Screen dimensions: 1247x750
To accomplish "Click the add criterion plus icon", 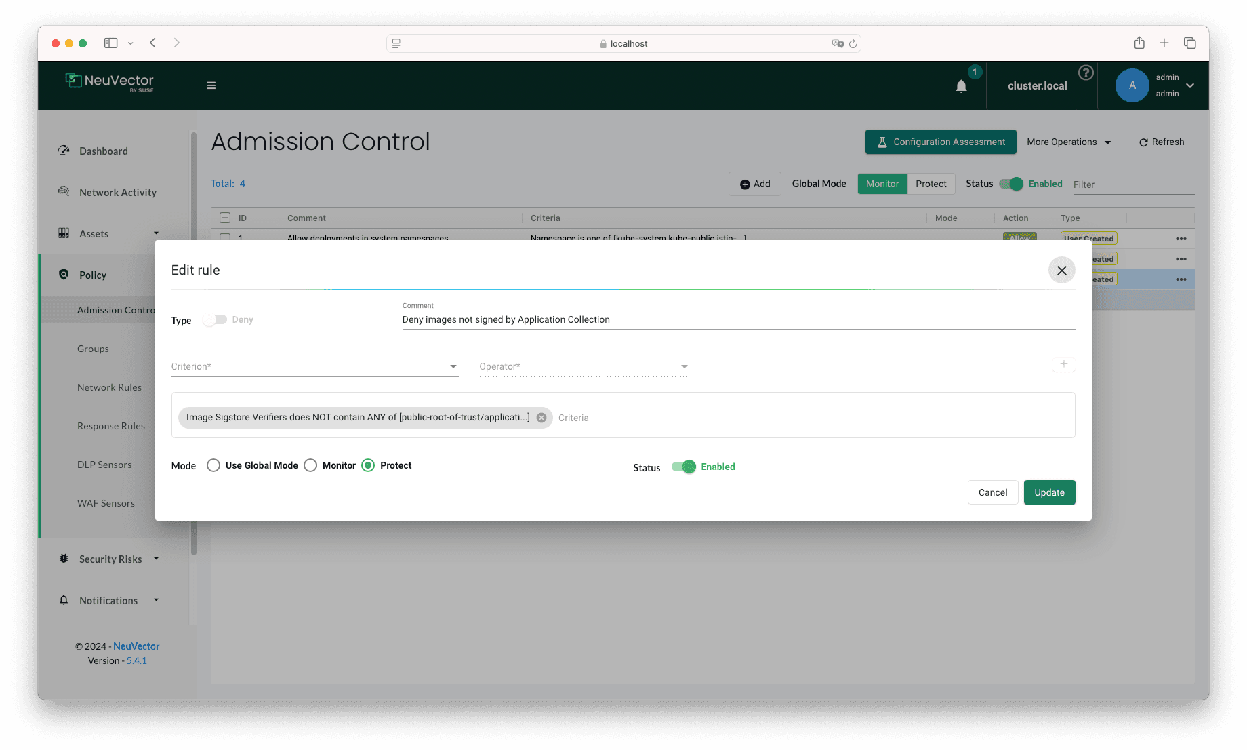I will tap(1063, 364).
